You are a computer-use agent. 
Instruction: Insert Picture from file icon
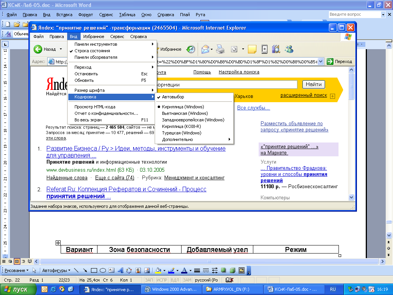coord(147,270)
